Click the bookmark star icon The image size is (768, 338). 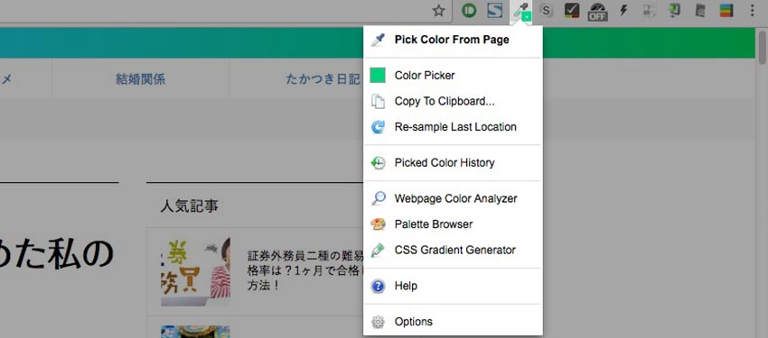tap(439, 10)
